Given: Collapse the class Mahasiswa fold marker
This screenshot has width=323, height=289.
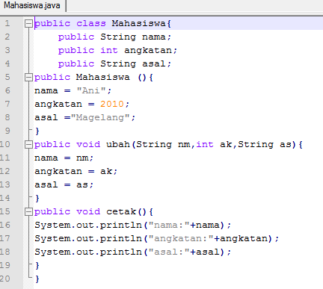Looking at the screenshot, I should point(28,24).
